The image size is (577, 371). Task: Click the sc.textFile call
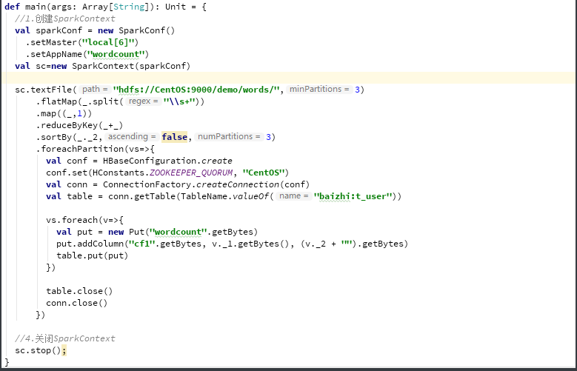point(46,90)
